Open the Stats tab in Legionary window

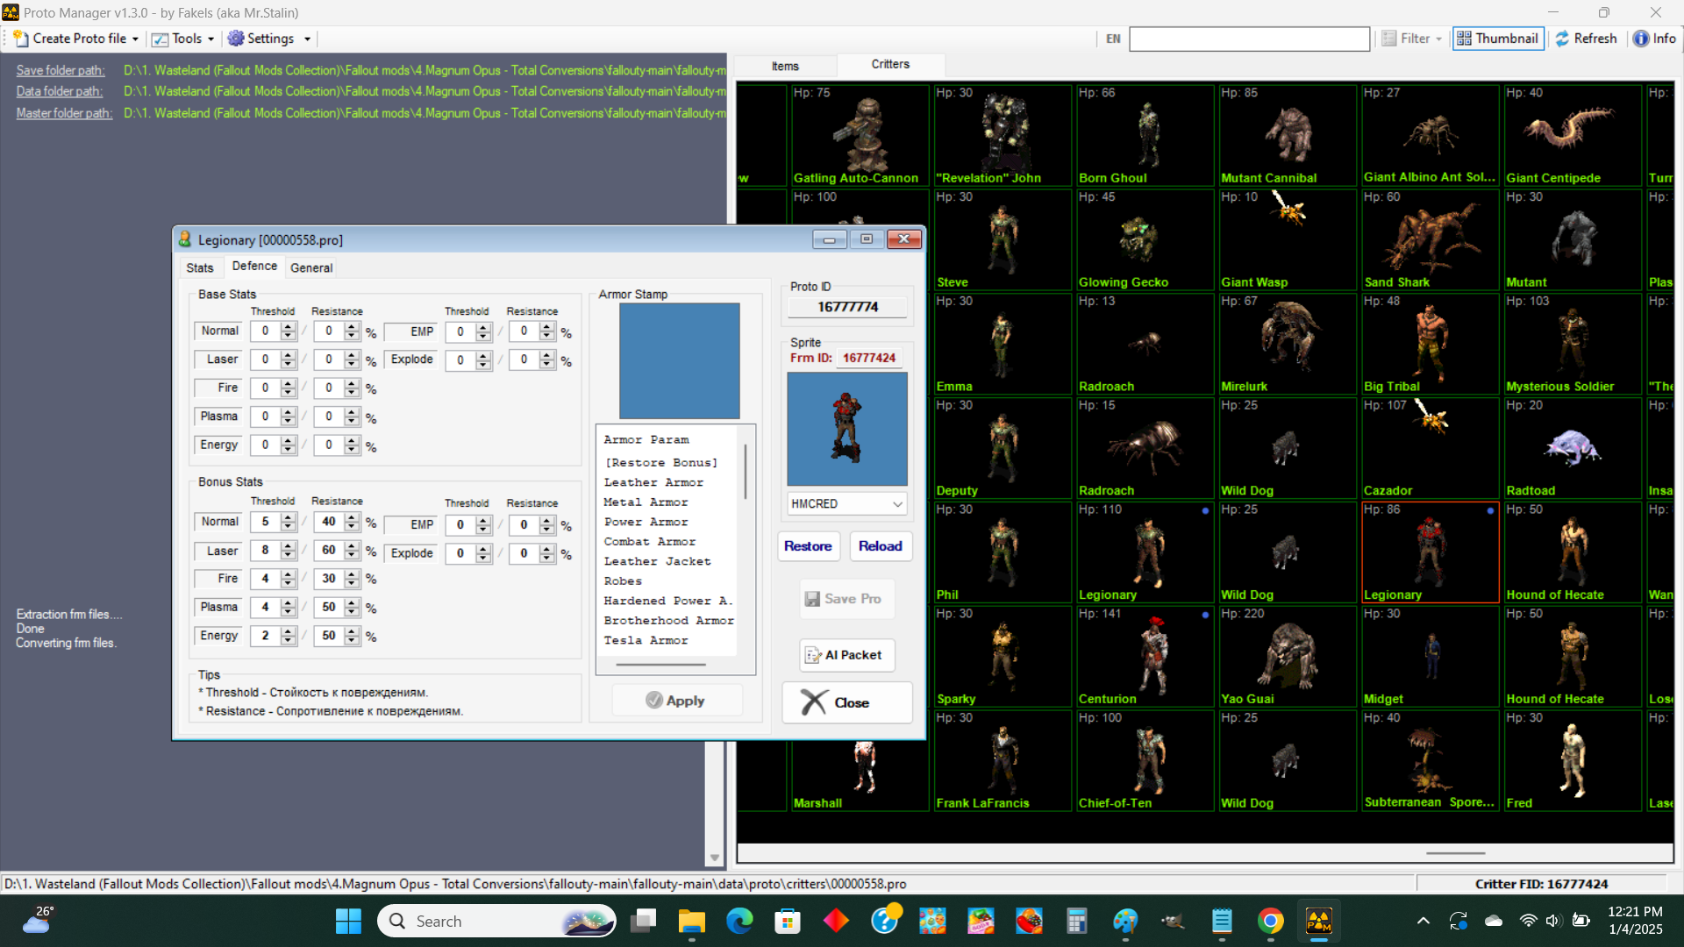click(200, 268)
